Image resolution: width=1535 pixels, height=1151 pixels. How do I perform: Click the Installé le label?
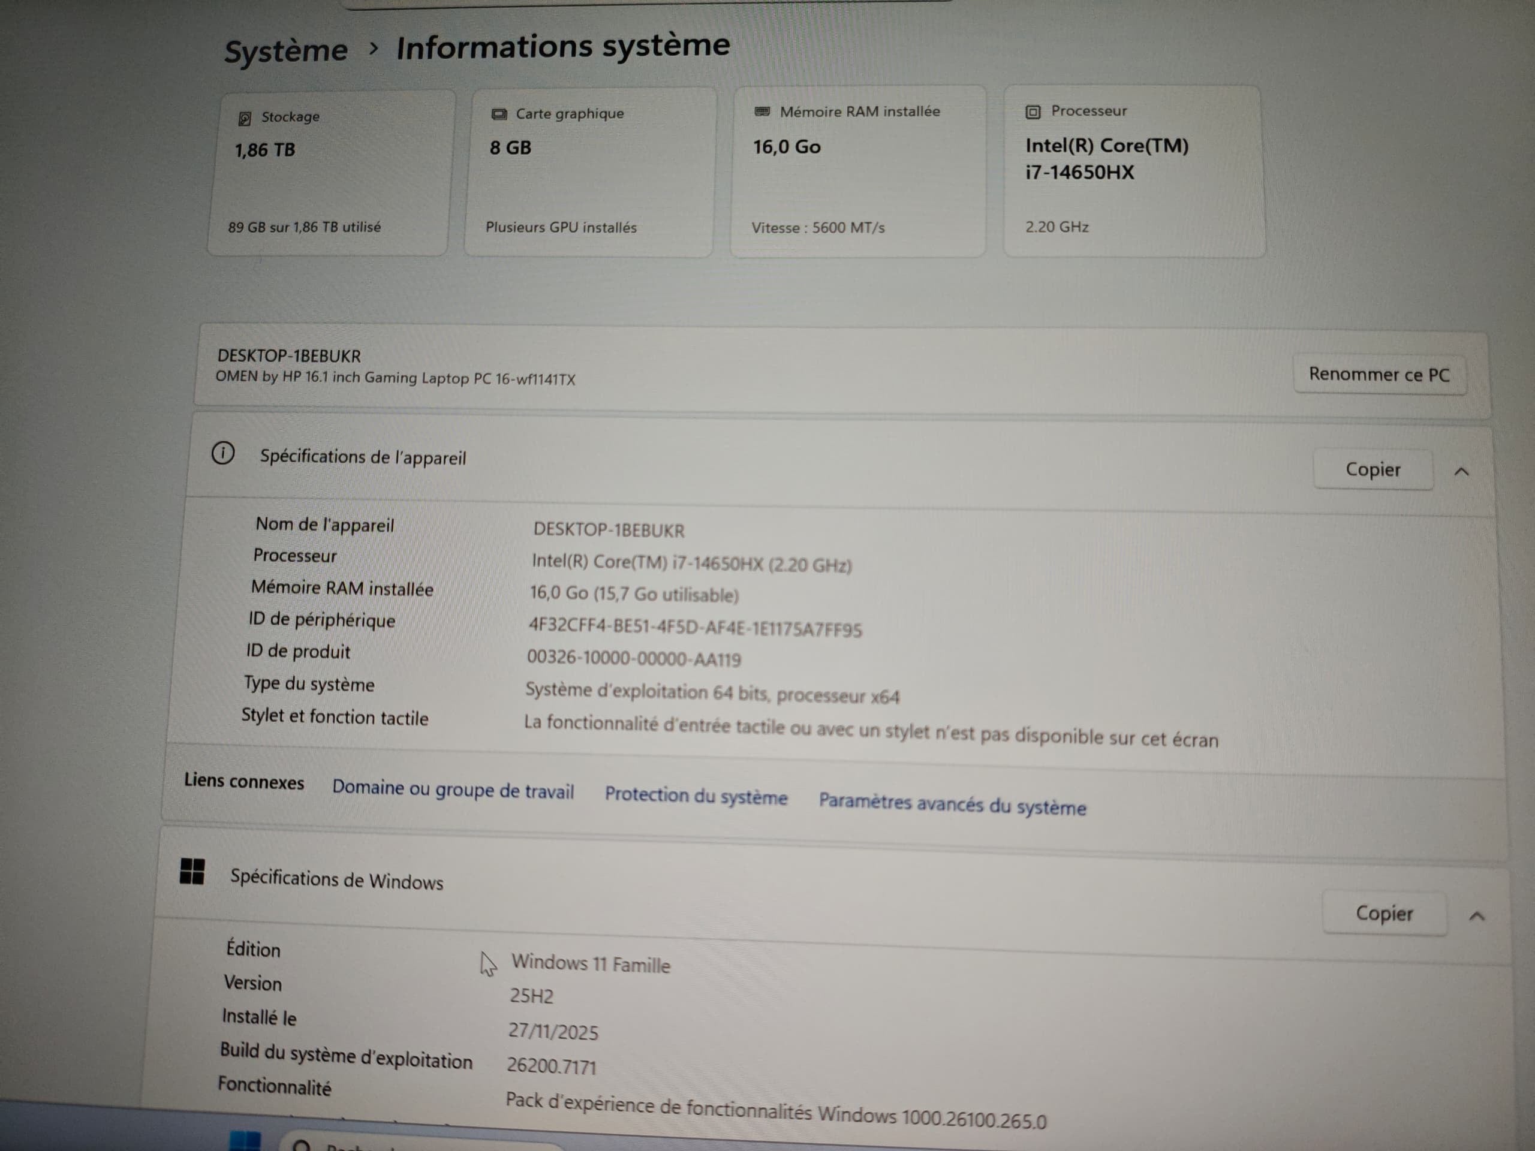pyautogui.click(x=259, y=1017)
